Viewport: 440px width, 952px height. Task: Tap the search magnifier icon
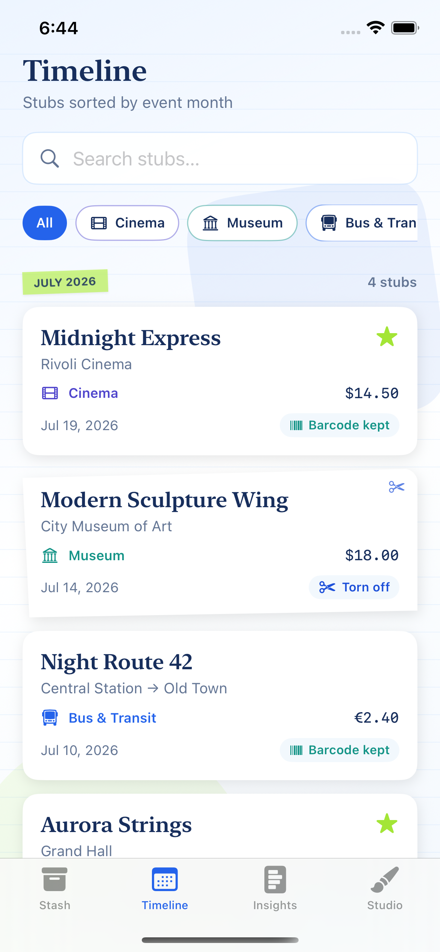(x=50, y=158)
